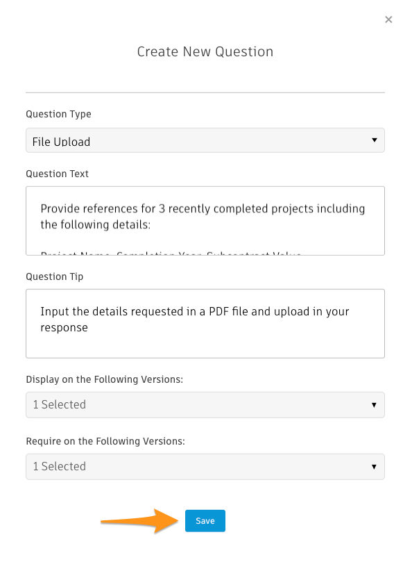Click the partially hidden line in Question Text

click(171, 253)
